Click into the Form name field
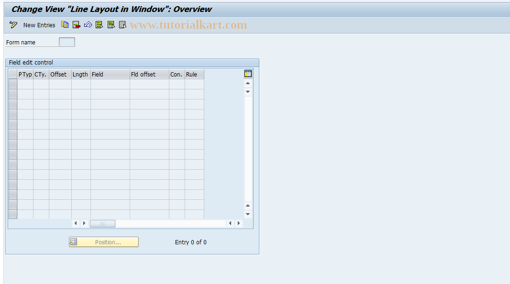 [x=67, y=42]
